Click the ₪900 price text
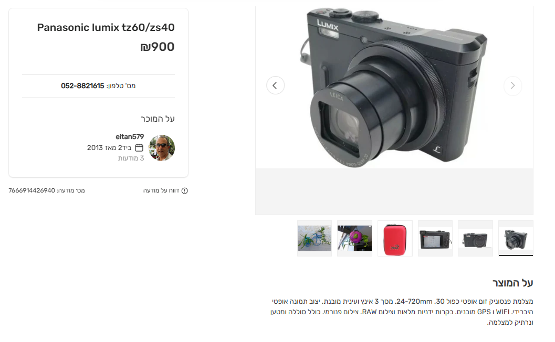555x342 pixels. [158, 47]
